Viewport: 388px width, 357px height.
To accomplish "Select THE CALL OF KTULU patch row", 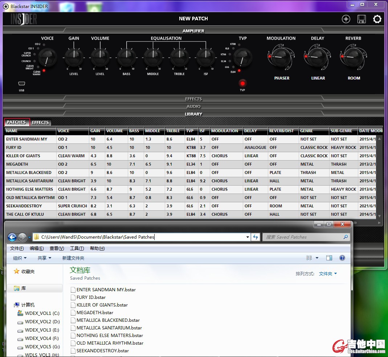I will point(190,214).
